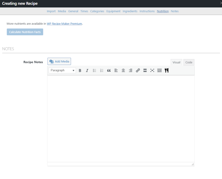Apply italic formatting to recipe notes

click(x=87, y=70)
